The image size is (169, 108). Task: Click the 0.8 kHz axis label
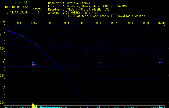pos(2,76)
